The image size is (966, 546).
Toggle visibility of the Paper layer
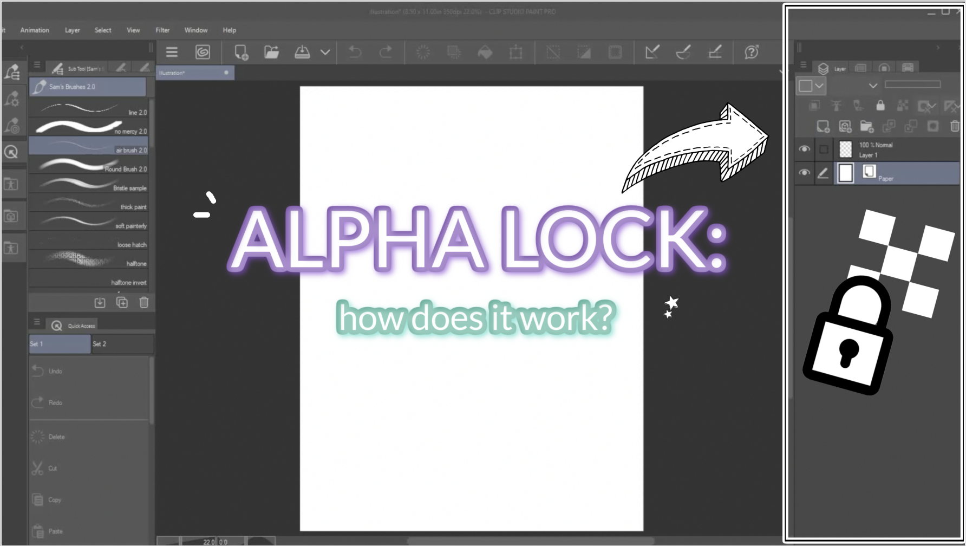(x=805, y=173)
